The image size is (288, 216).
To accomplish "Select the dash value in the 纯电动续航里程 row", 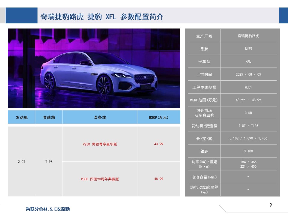I will [x=248, y=189].
